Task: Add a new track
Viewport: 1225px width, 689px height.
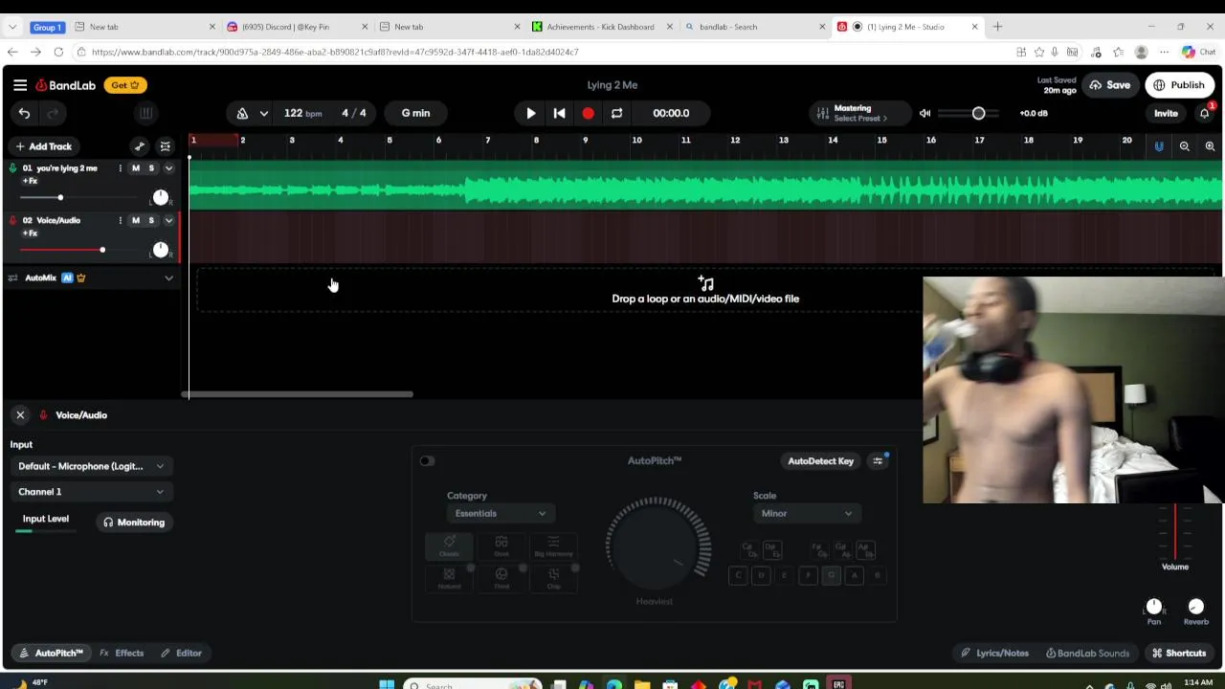Action: pyautogui.click(x=43, y=146)
